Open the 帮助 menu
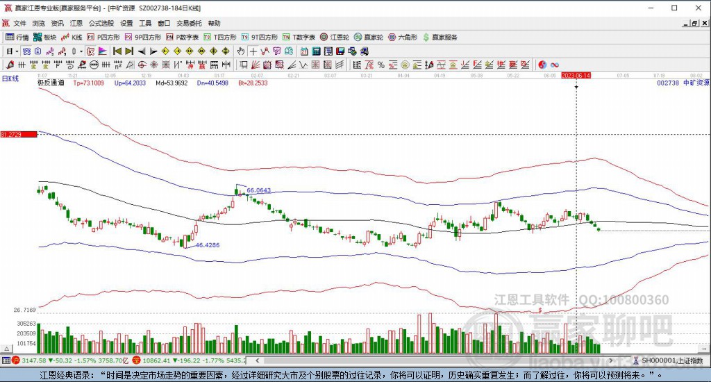The image size is (711, 382). [x=214, y=23]
